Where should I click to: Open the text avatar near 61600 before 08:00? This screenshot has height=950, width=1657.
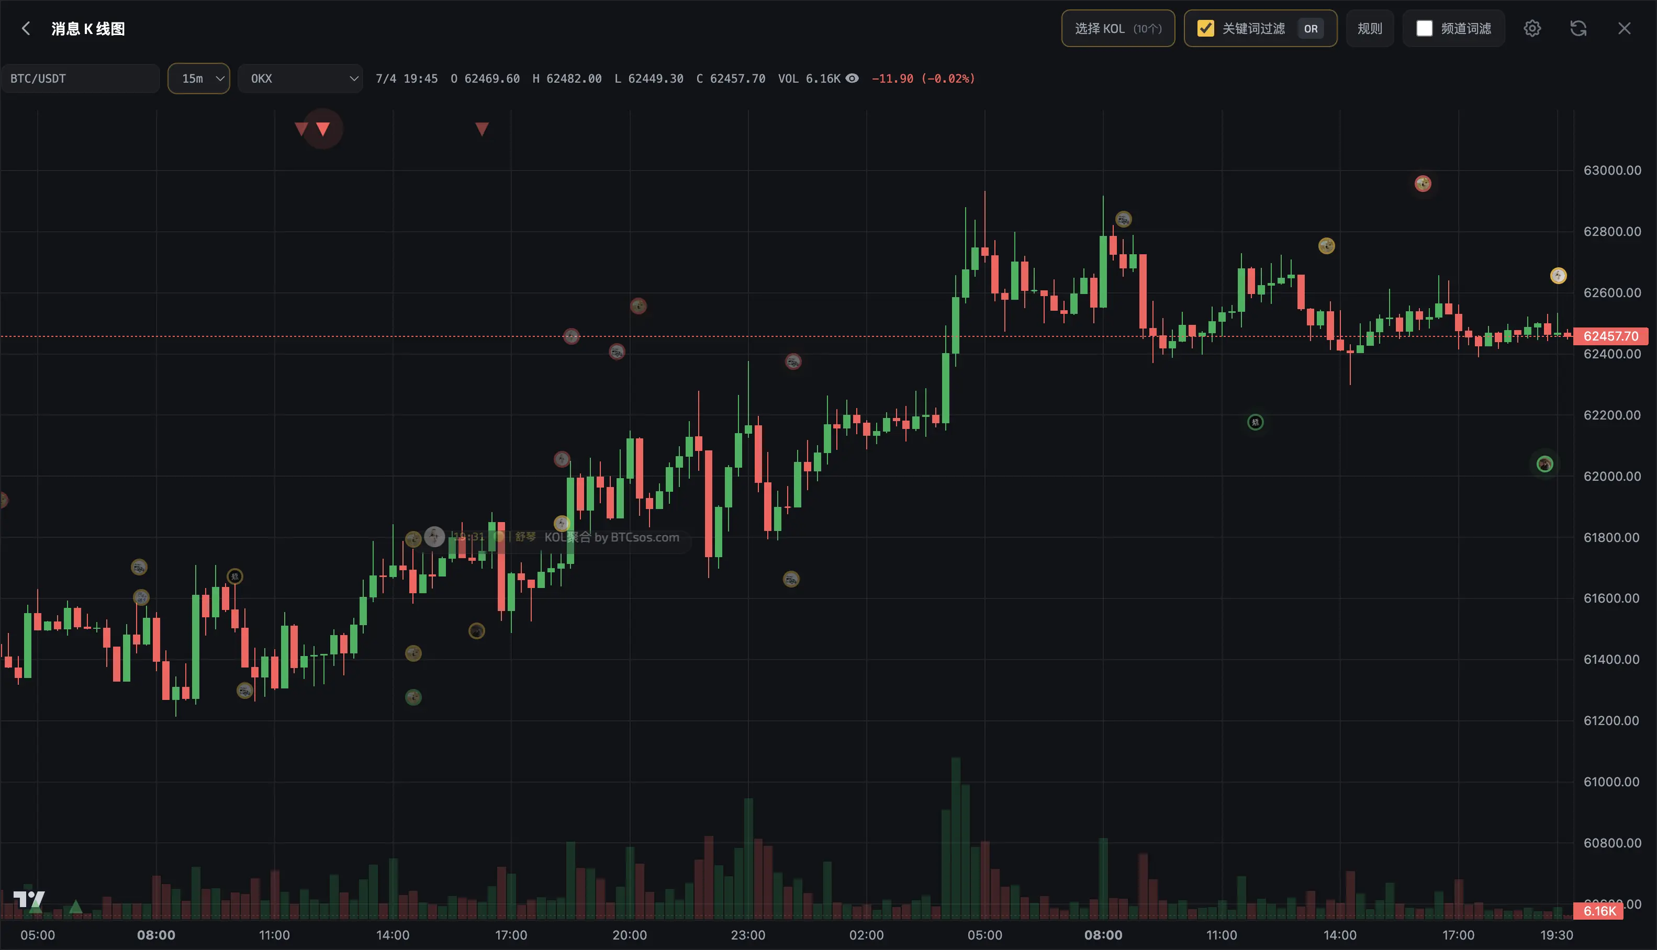[x=141, y=597]
